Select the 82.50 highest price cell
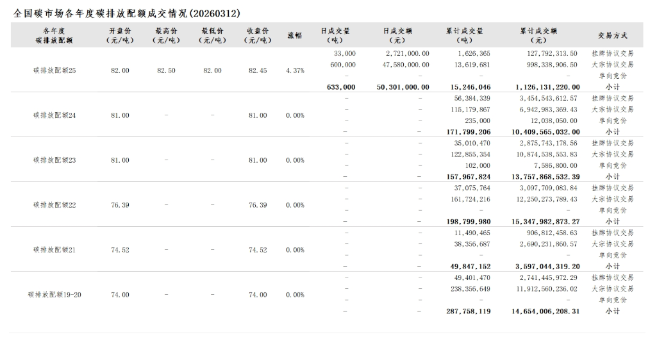Viewport: 666px width, 339px height. [x=166, y=70]
